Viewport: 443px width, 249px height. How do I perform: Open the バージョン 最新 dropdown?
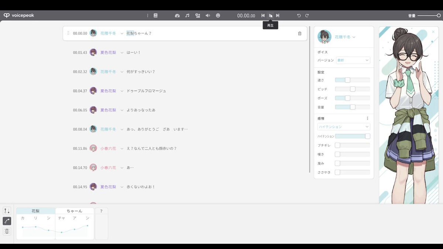coord(353,60)
